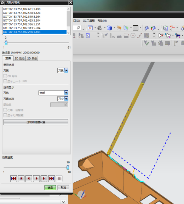
Task: Open the 刀具追踪 dropdown showing 刀尖
Action: tap(63, 99)
